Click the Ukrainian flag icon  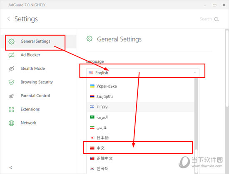tap(92, 86)
